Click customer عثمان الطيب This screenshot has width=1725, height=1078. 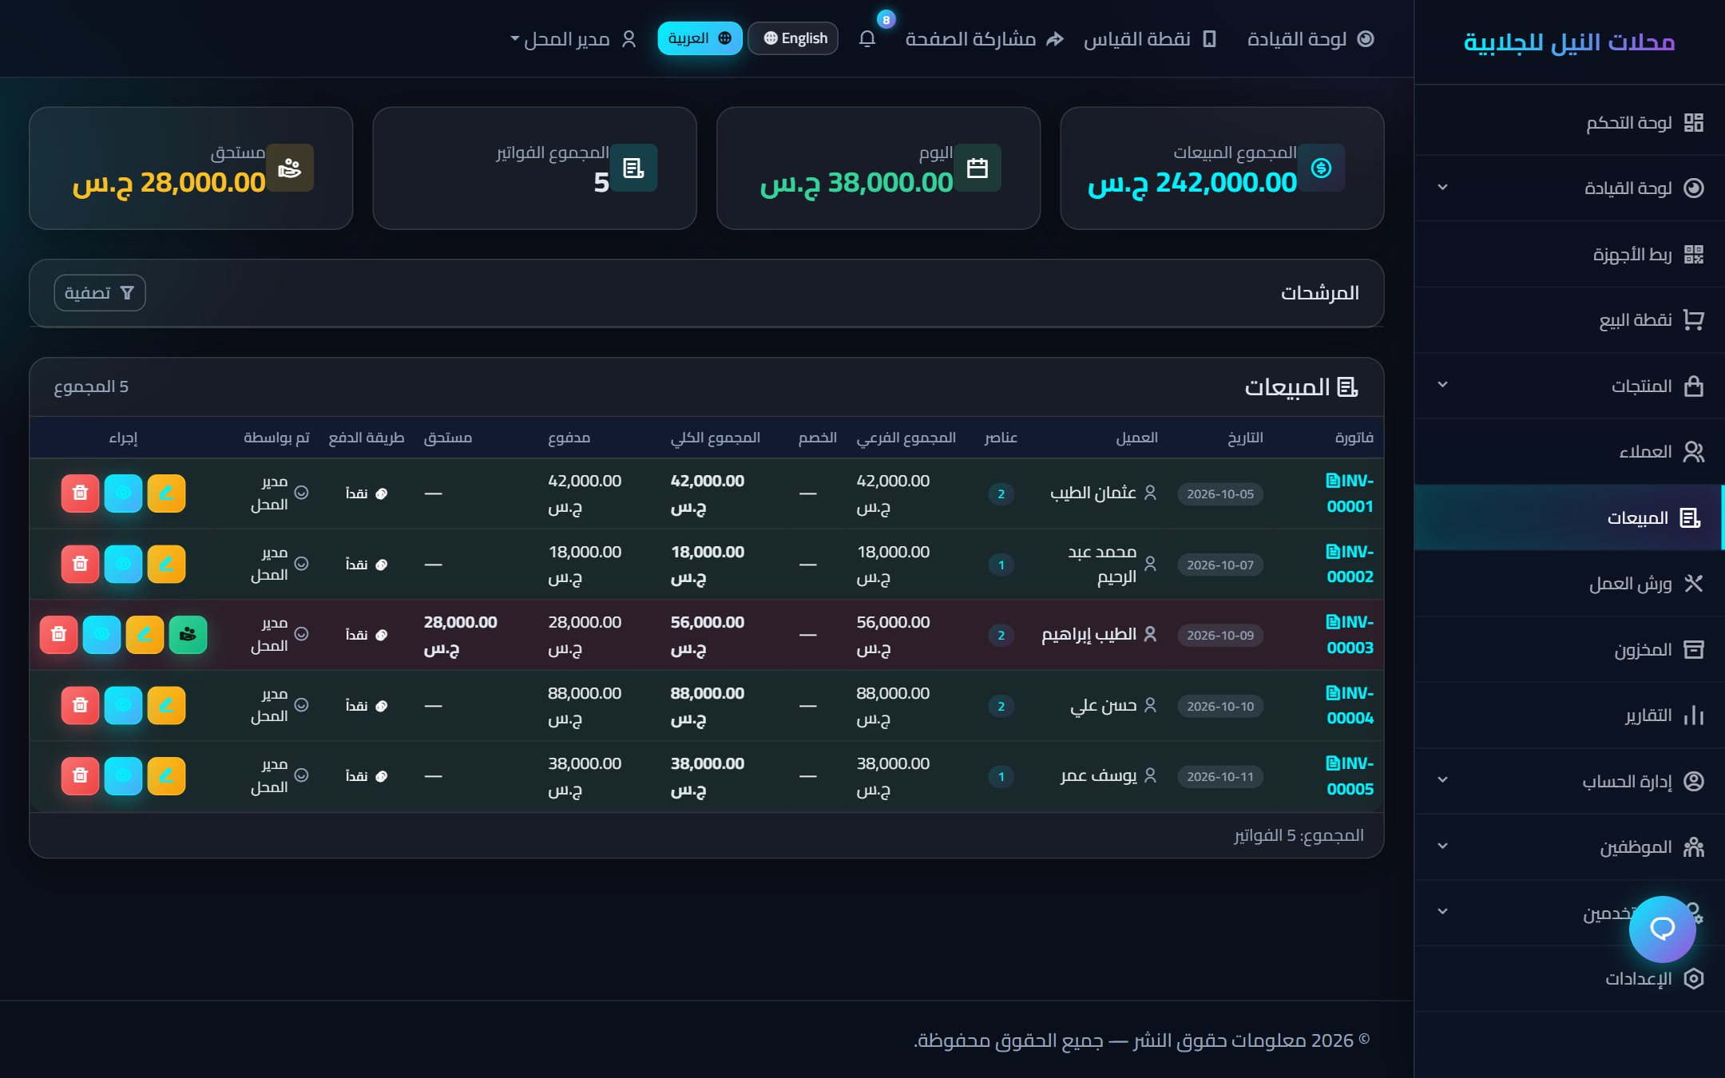point(1092,493)
